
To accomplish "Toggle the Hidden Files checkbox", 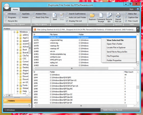I will coord(34,14).
